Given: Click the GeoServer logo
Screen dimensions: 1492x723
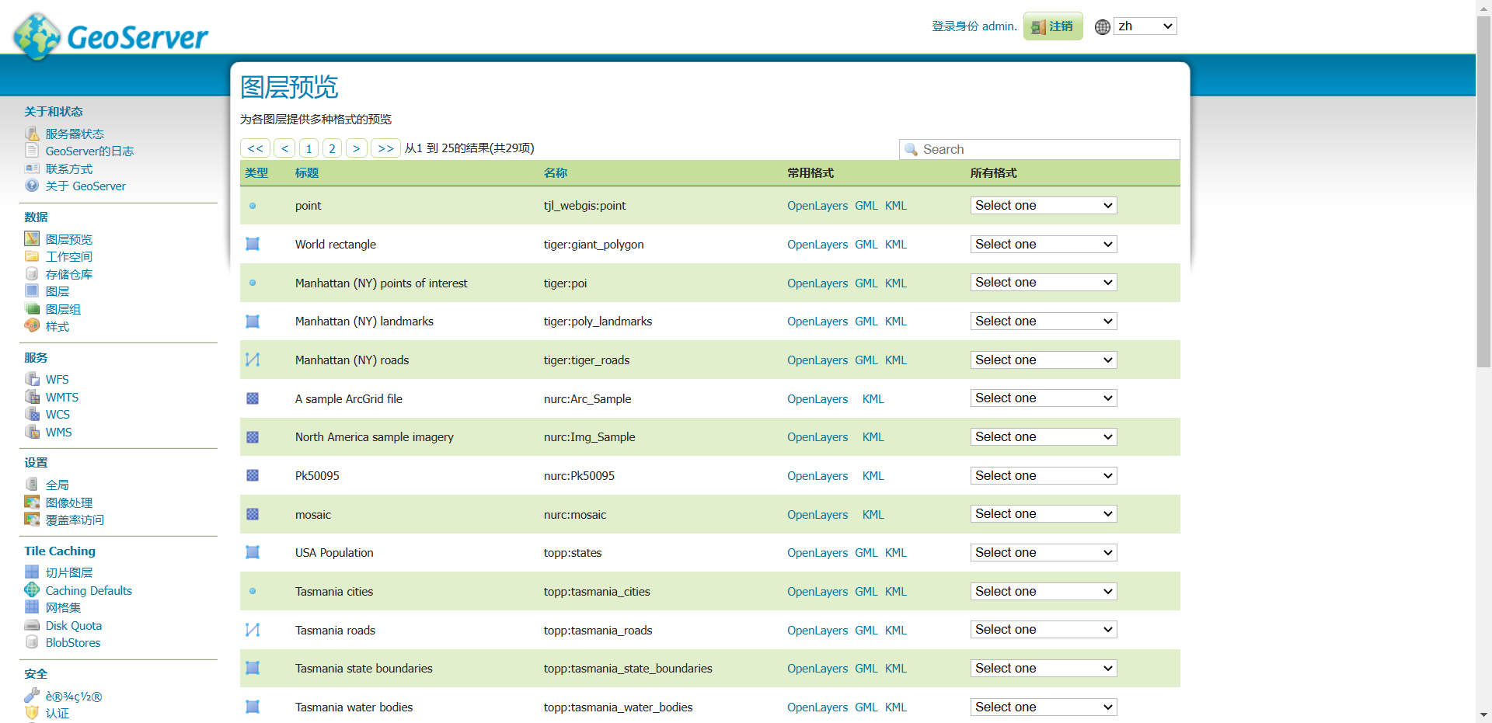Looking at the screenshot, I should point(110,36).
